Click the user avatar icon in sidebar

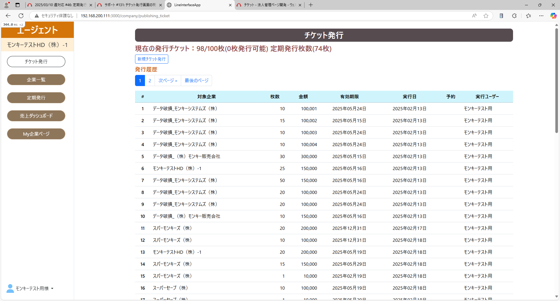pyautogui.click(x=10, y=288)
